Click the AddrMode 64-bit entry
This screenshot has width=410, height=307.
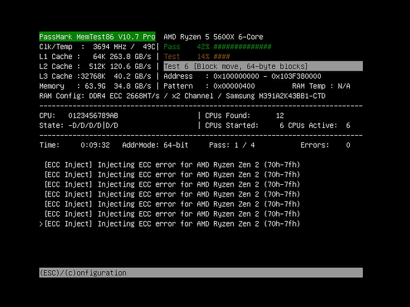pyautogui.click(x=156, y=145)
